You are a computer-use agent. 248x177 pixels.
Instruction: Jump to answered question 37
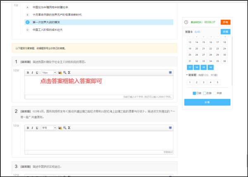[190, 68]
